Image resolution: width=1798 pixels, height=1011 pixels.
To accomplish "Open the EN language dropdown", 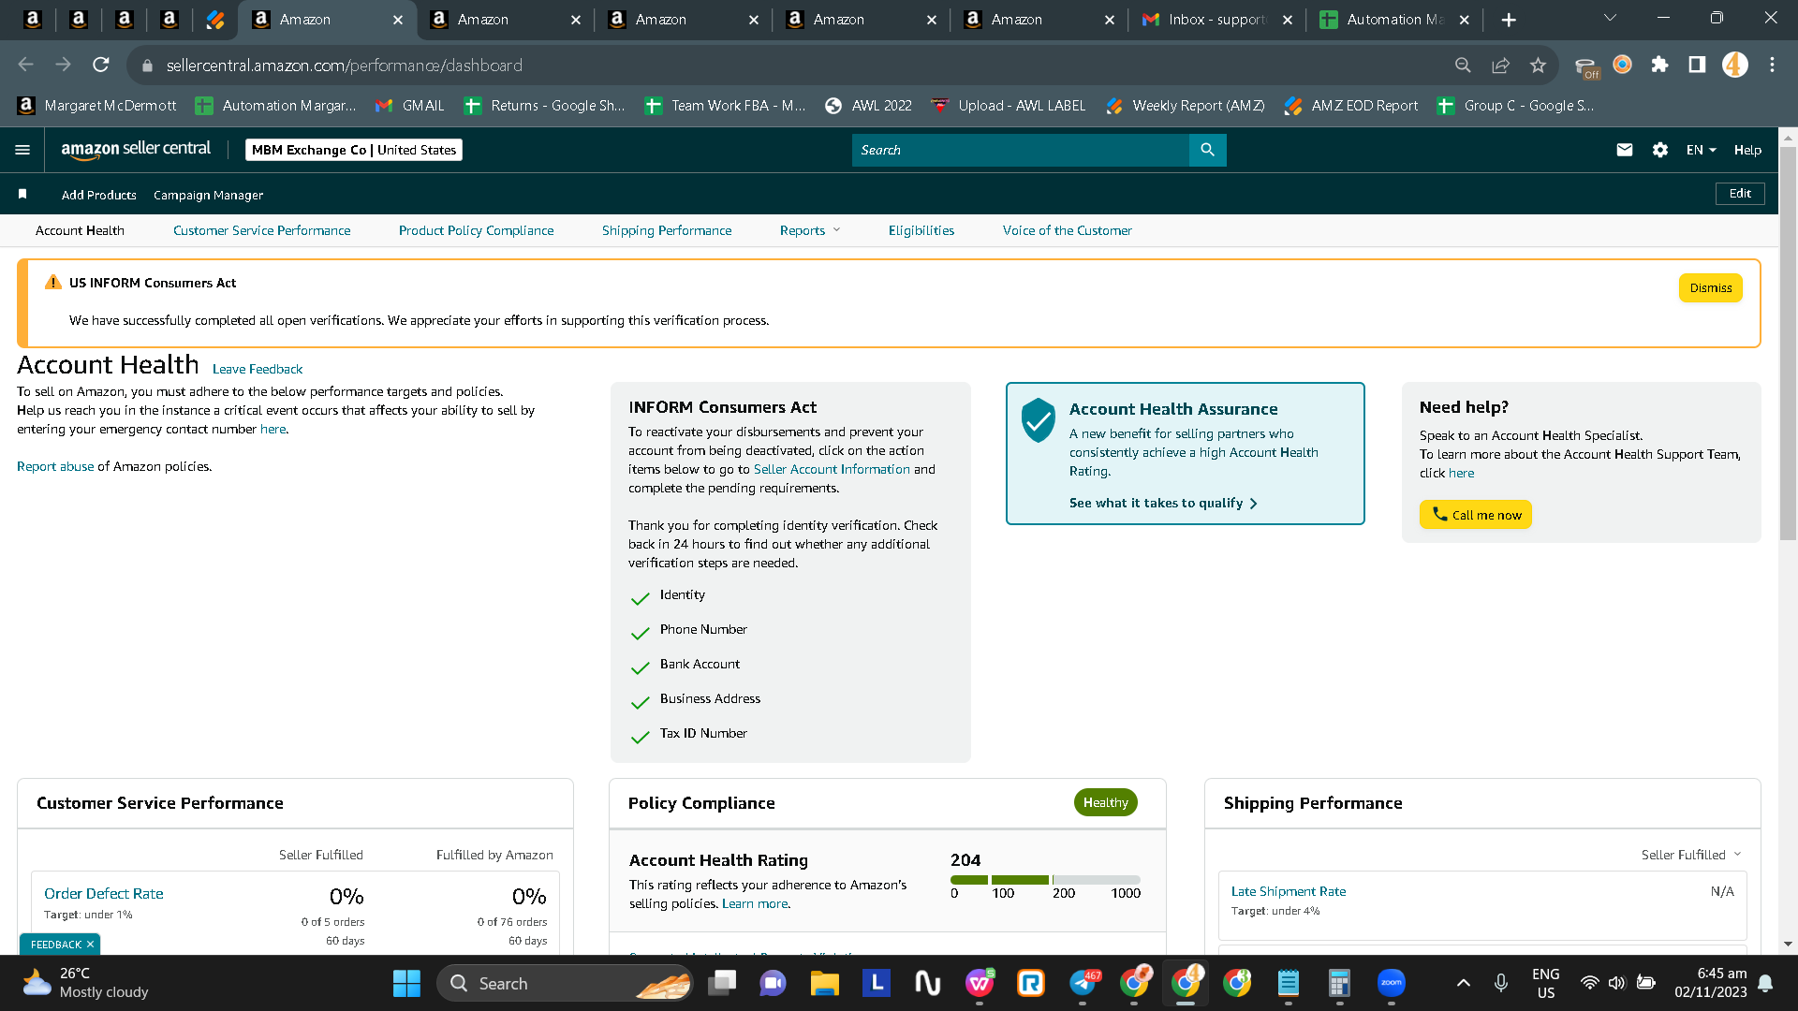I will click(x=1701, y=150).
